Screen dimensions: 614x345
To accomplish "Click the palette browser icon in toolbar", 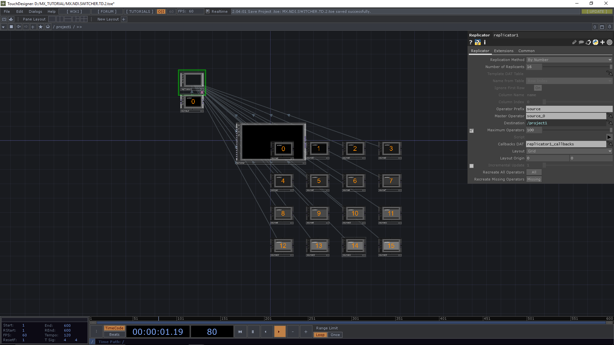I will 4,19.
